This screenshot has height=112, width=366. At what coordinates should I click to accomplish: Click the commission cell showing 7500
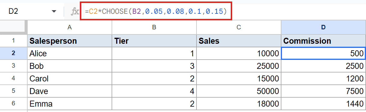click(x=323, y=91)
